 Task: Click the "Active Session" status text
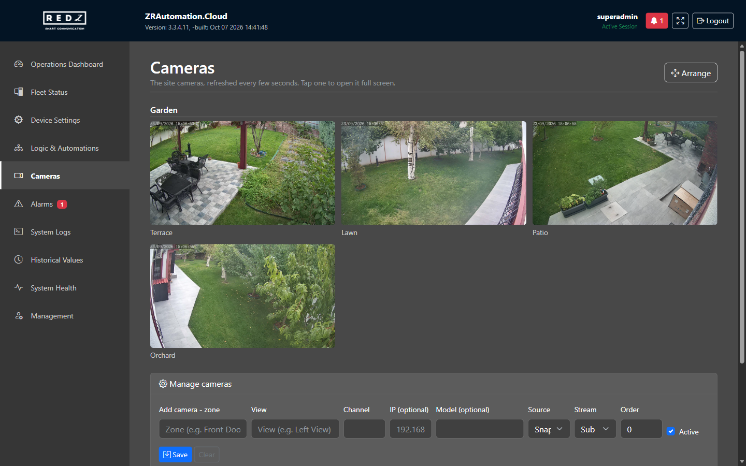pyautogui.click(x=620, y=26)
